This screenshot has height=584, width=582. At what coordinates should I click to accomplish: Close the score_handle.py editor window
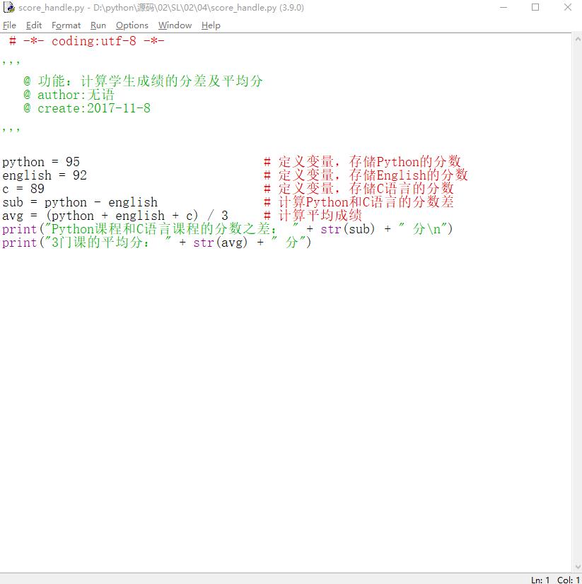(567, 8)
